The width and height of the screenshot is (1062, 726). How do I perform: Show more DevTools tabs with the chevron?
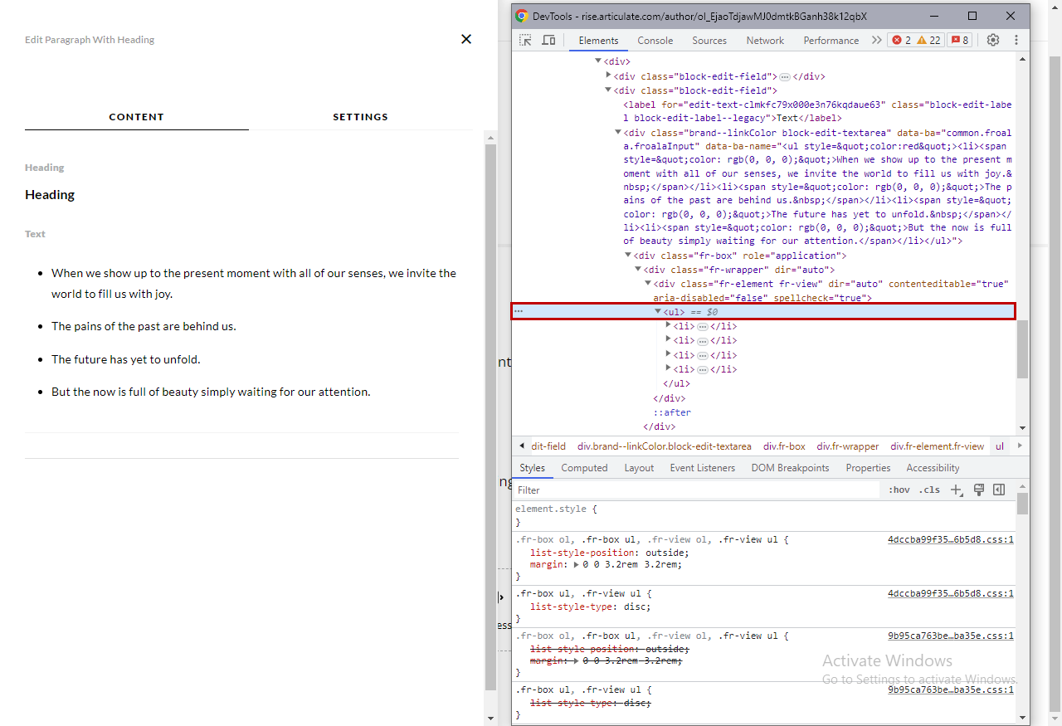[x=876, y=40]
